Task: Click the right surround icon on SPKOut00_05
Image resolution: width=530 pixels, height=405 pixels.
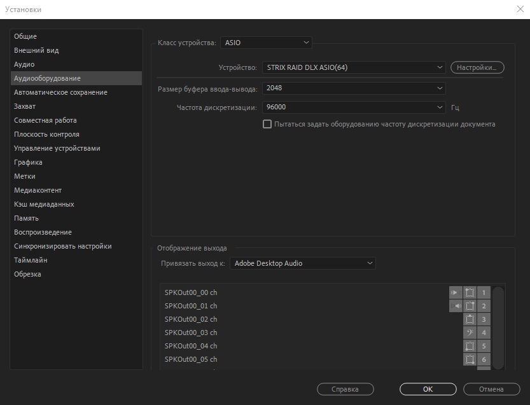Action: pos(470,359)
